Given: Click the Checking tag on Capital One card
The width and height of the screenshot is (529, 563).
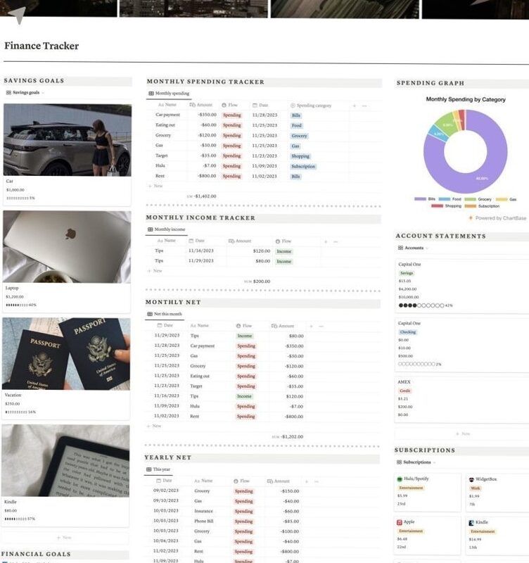Looking at the screenshot, I should [x=408, y=332].
